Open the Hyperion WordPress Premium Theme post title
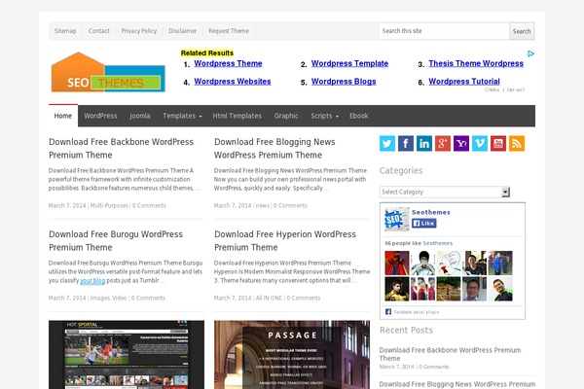Screen dimensions: 584x389 [x=285, y=240]
